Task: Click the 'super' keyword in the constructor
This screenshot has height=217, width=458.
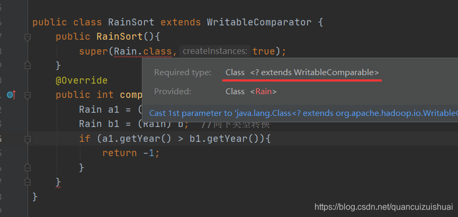Action: (x=94, y=51)
